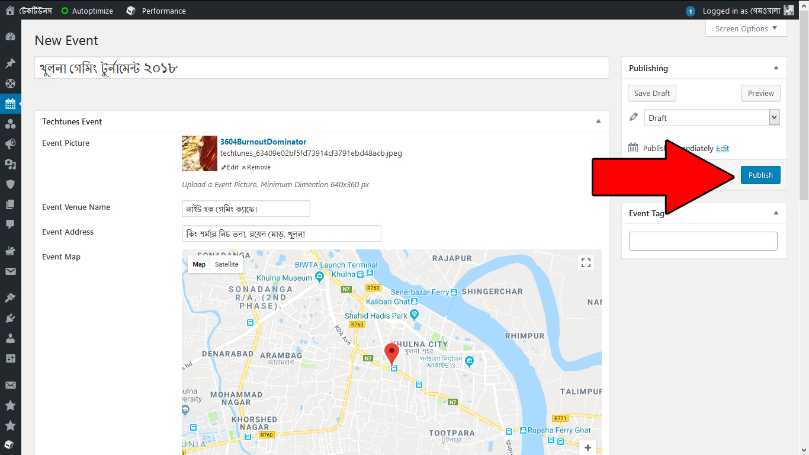
Task: Click the red location pin on map
Action: pyautogui.click(x=391, y=354)
